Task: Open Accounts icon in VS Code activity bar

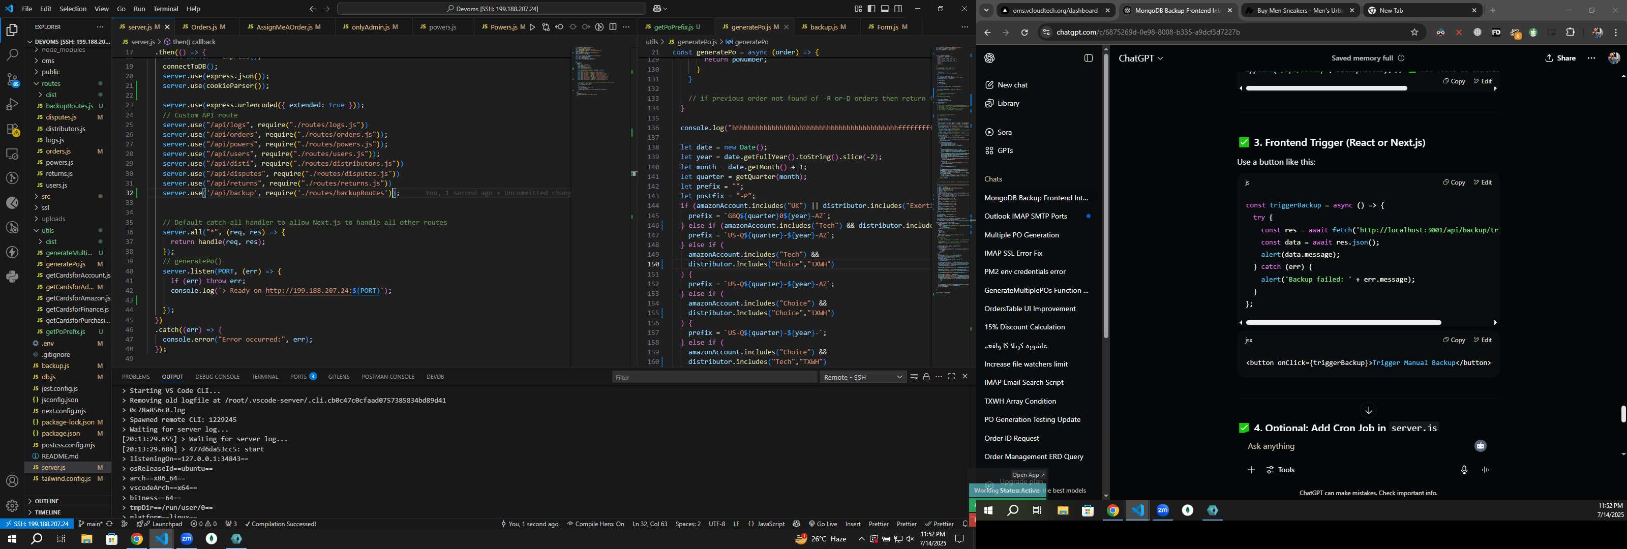Action: (12, 481)
